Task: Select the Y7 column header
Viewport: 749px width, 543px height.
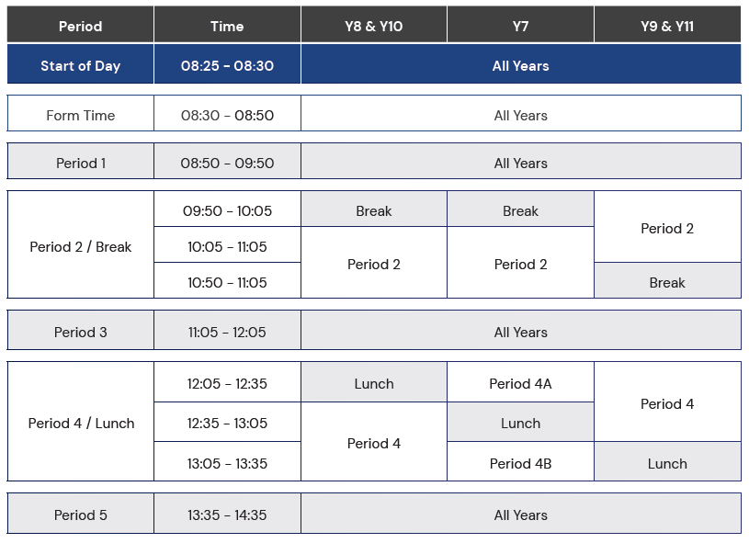Action: [x=521, y=25]
